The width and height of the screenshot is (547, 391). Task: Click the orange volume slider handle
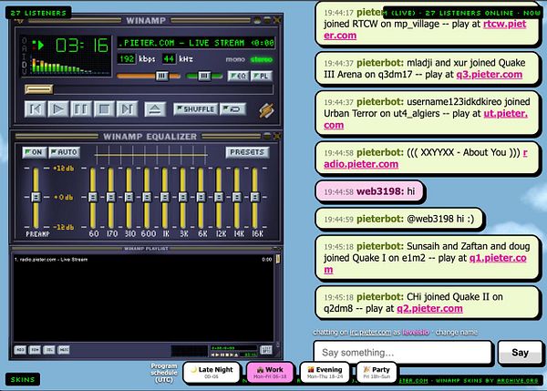(x=161, y=76)
